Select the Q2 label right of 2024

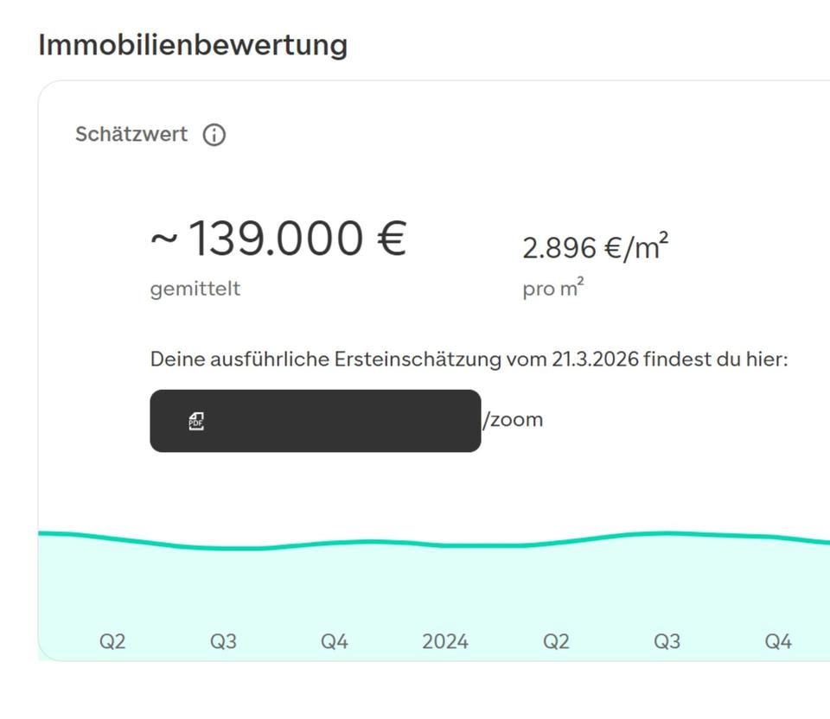coord(556,641)
